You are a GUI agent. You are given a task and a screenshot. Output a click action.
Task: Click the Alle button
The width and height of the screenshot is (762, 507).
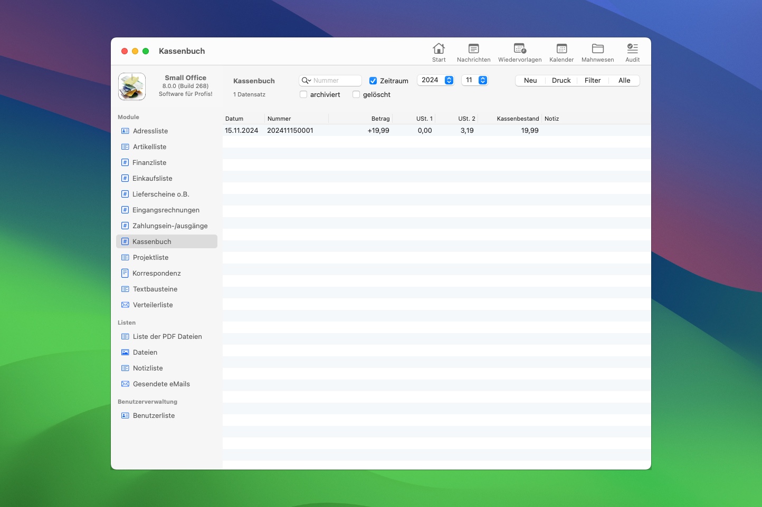coord(624,81)
